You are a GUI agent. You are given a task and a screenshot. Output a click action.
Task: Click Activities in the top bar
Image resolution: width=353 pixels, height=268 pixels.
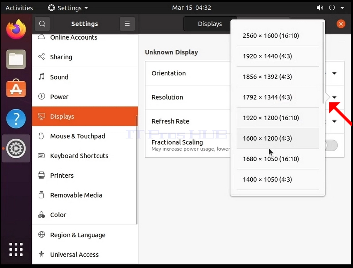coord(19,8)
